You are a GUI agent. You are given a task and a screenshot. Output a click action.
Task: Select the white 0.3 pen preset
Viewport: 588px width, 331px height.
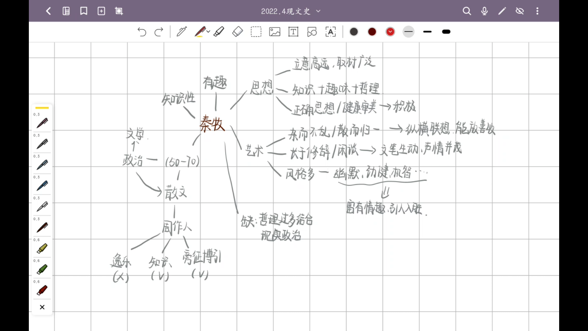pos(42,207)
